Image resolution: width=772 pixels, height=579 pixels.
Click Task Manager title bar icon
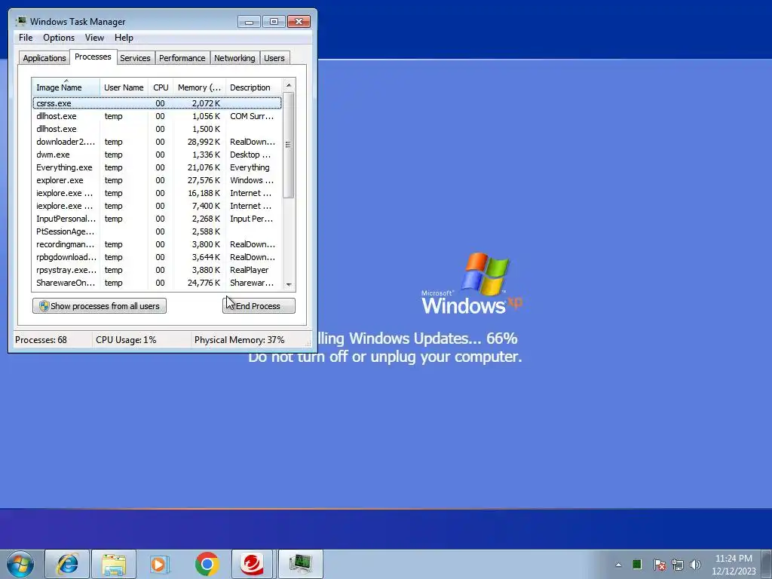(20, 21)
